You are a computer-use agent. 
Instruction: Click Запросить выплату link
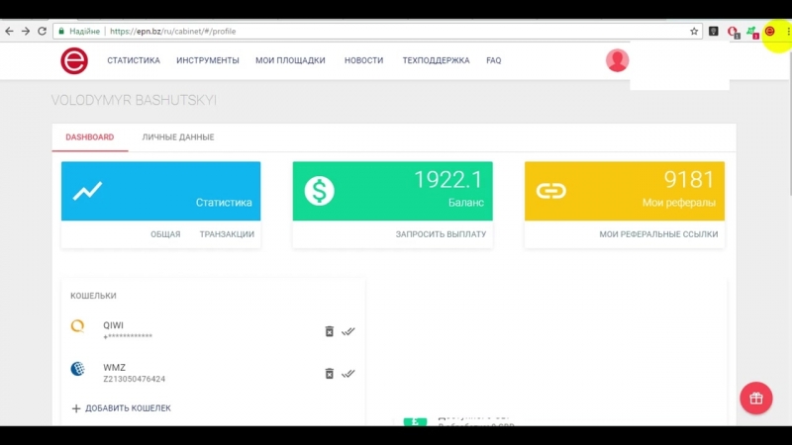441,234
